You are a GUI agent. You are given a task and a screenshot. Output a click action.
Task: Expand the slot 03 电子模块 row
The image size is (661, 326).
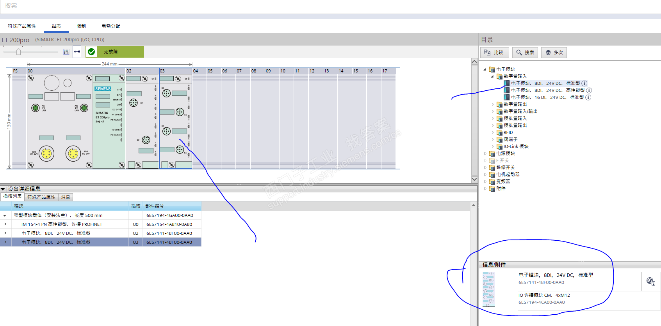5,242
